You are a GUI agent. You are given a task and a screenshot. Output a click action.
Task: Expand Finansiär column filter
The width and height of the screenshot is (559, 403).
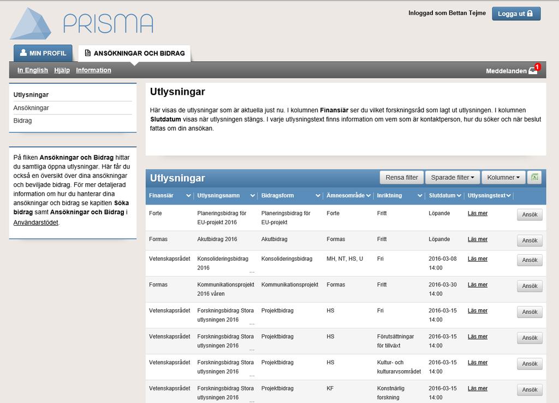pyautogui.click(x=188, y=195)
